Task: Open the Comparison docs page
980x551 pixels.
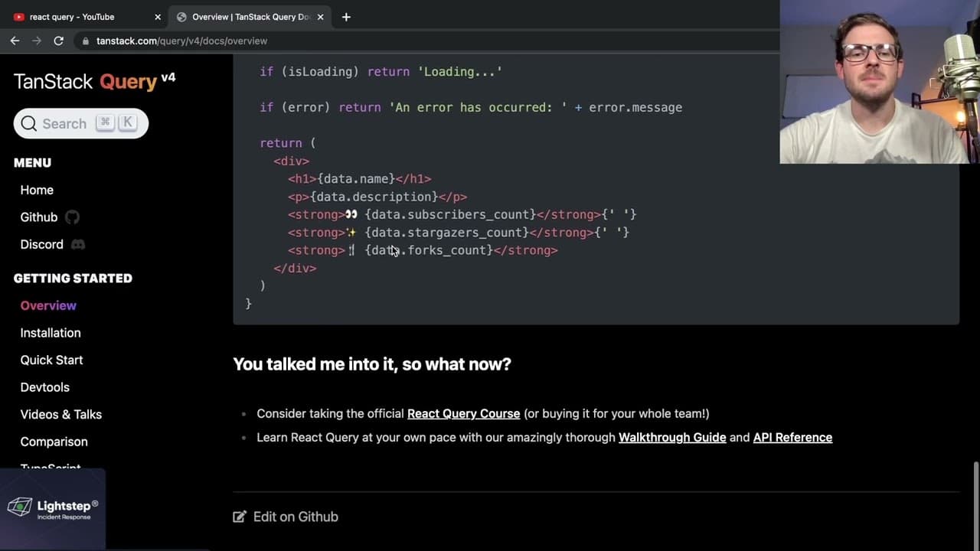Action: click(x=54, y=442)
